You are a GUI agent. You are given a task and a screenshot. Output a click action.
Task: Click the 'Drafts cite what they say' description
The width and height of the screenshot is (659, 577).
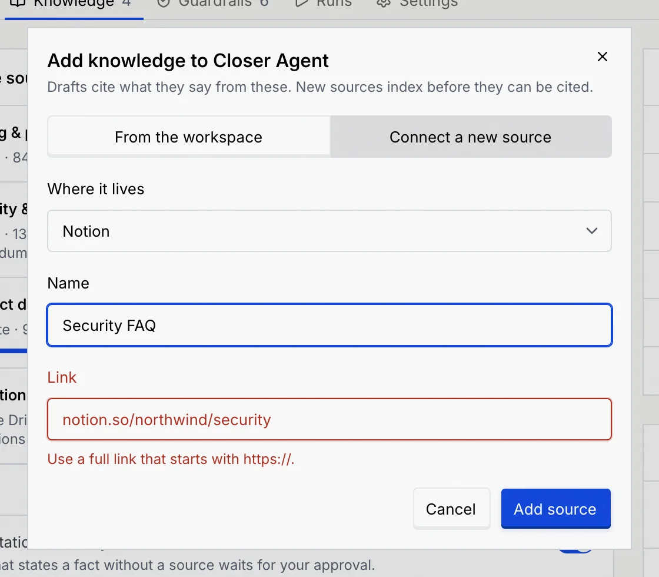point(320,87)
